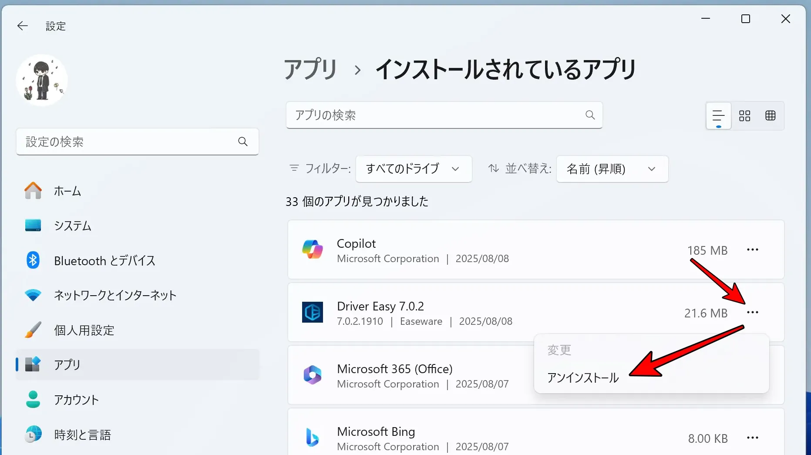Open the user profile avatar
Viewport: 811px width, 455px height.
[42, 80]
